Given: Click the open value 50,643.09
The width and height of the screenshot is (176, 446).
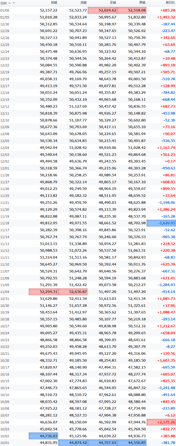Looking at the screenshot, I should tap(49, 134).
